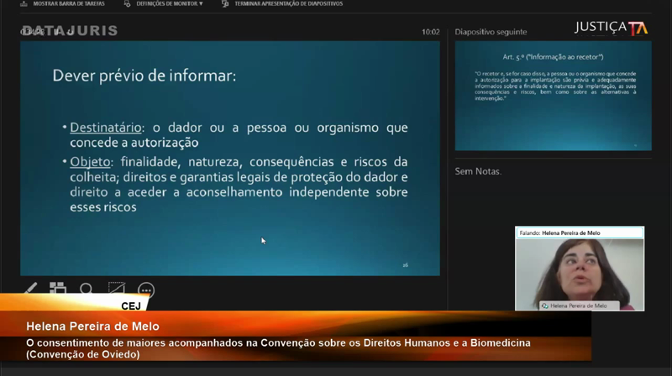Click the underlined Destinatário text on slide
672x376 pixels.
click(x=103, y=128)
